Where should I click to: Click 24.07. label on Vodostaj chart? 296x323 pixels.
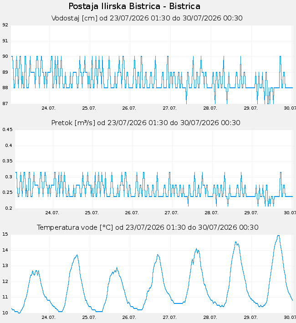pyautogui.click(x=48, y=108)
